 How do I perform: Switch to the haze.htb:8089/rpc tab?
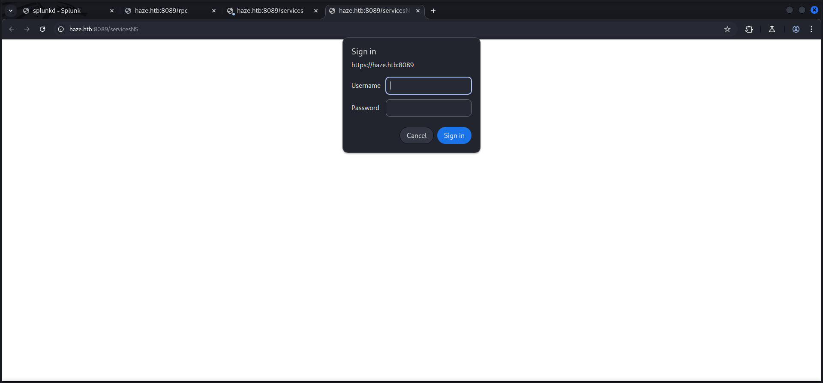click(167, 11)
